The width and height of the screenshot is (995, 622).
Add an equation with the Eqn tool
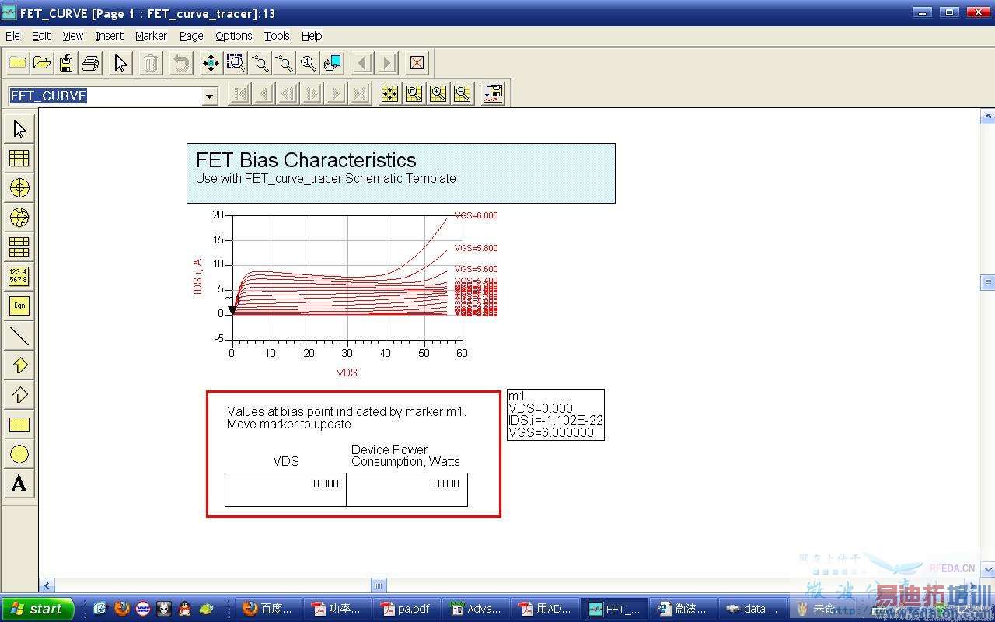pyautogui.click(x=19, y=306)
